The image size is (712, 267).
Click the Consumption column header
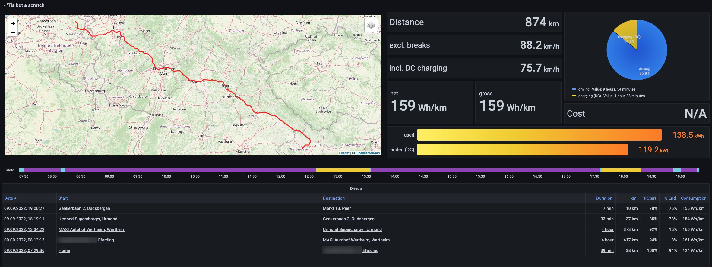(x=693, y=198)
